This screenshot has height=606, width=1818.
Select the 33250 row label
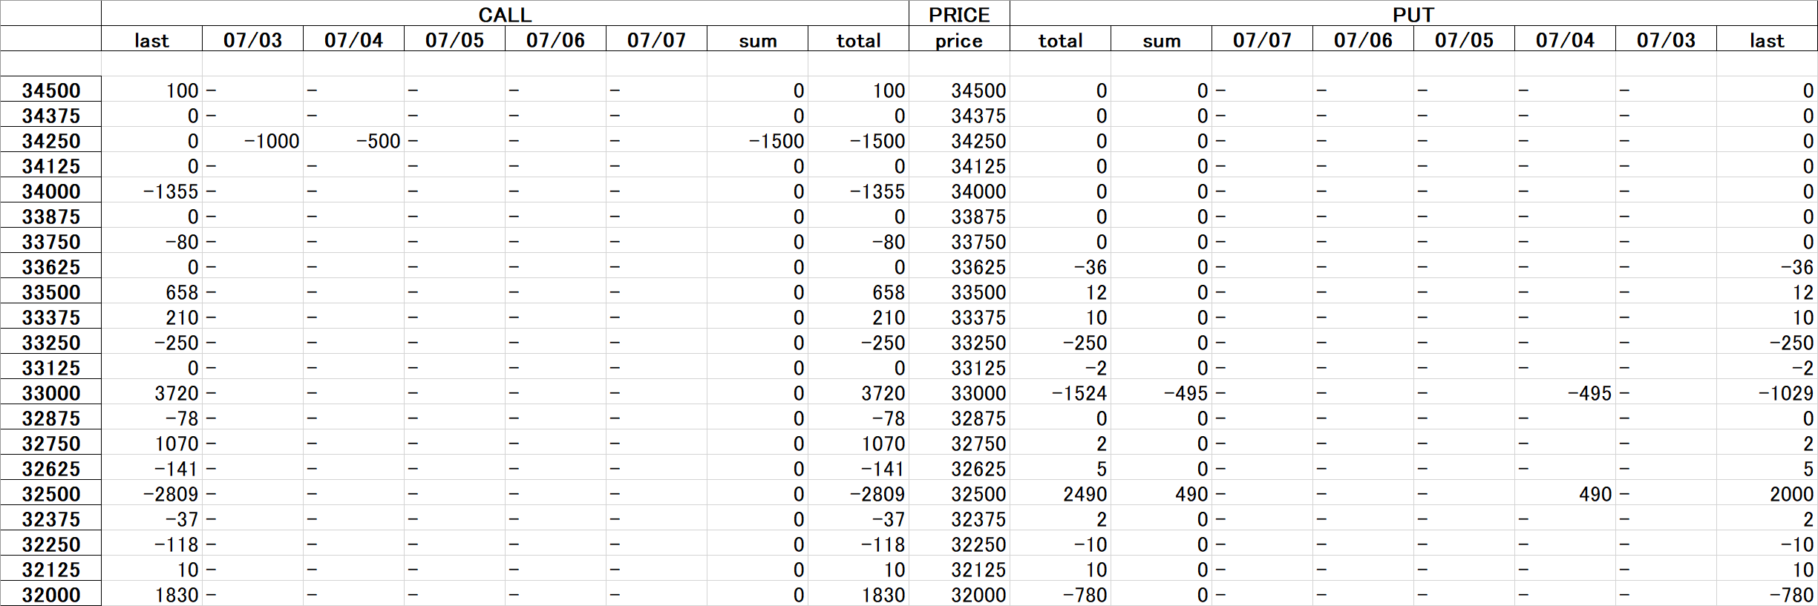click(50, 342)
